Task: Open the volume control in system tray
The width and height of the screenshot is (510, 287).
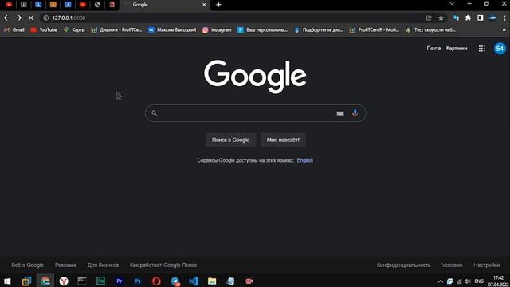Action: 468,281
